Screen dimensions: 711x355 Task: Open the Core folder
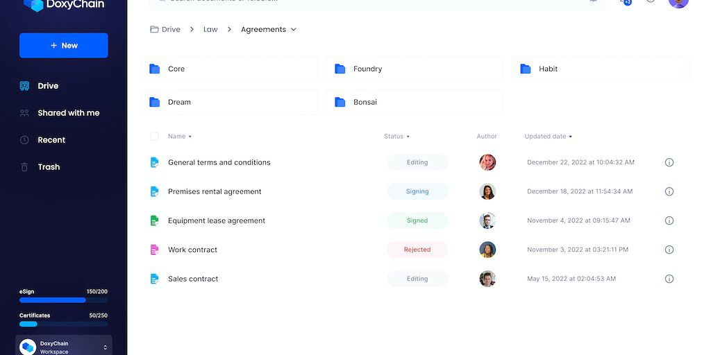click(230, 69)
